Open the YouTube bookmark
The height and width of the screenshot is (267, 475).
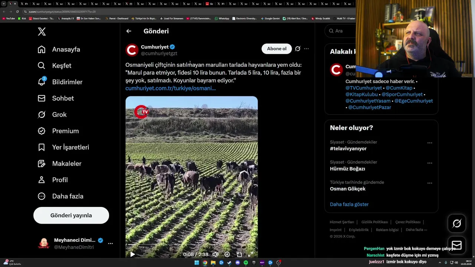[9, 19]
